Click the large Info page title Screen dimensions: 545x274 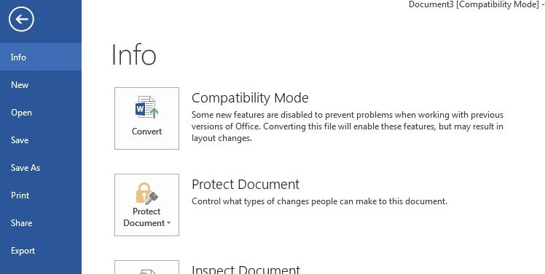[x=133, y=55]
